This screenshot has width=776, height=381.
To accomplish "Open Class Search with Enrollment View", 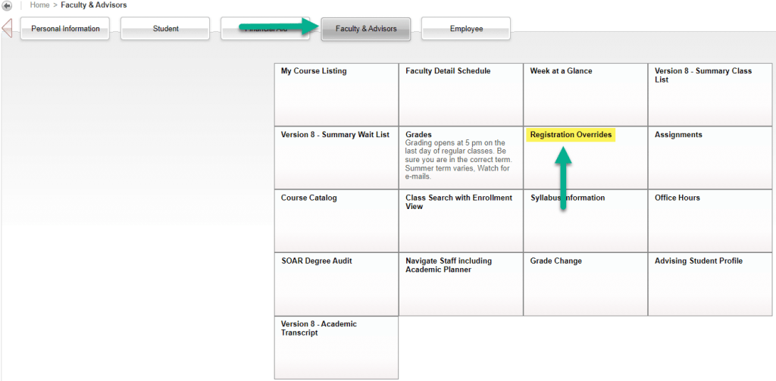I will coord(458,201).
